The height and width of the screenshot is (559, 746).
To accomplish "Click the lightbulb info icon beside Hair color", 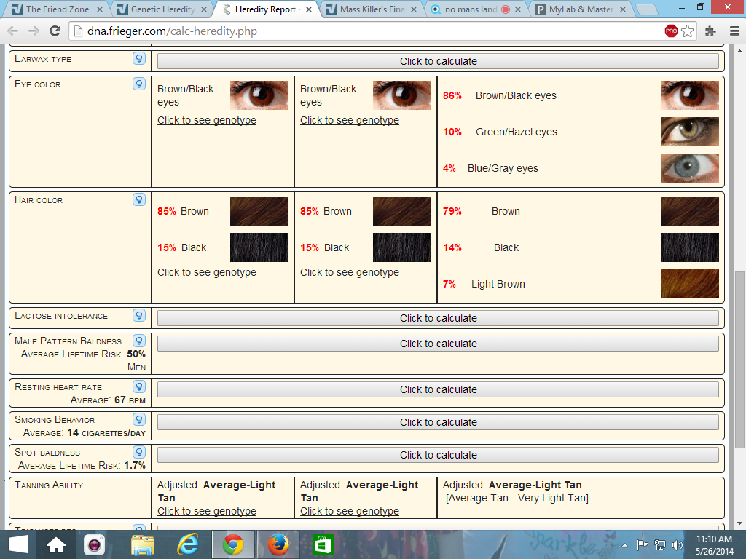I will coord(138,199).
